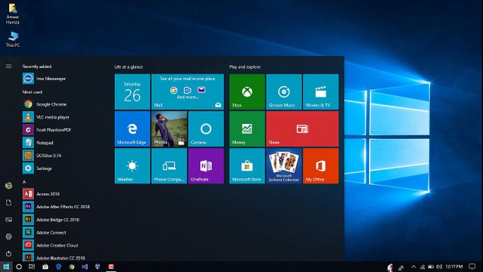
Task: Open the network status tray icon
Action: click(423, 267)
